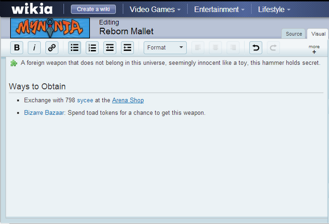Select the green puzzle template placeholder
The image size is (329, 224).
click(14, 63)
